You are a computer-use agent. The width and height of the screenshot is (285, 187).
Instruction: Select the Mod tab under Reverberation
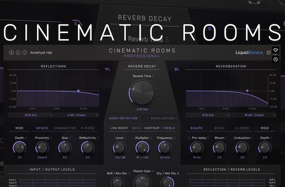265,128
